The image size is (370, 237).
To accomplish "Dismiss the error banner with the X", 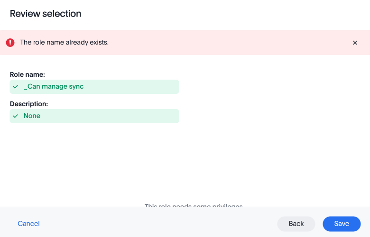I will [355, 43].
